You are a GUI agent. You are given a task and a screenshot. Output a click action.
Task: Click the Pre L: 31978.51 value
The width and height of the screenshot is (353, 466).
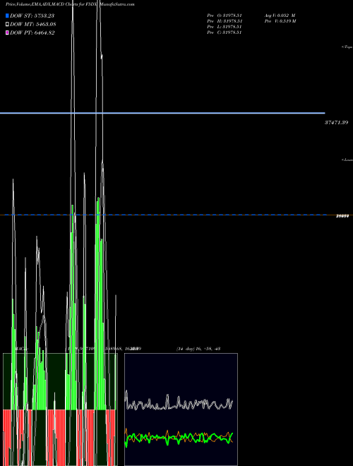click(225, 26)
